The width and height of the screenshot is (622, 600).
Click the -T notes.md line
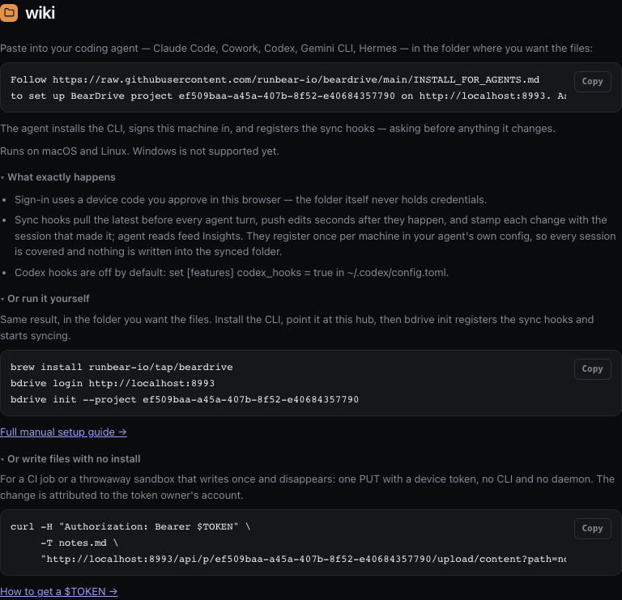tap(79, 543)
